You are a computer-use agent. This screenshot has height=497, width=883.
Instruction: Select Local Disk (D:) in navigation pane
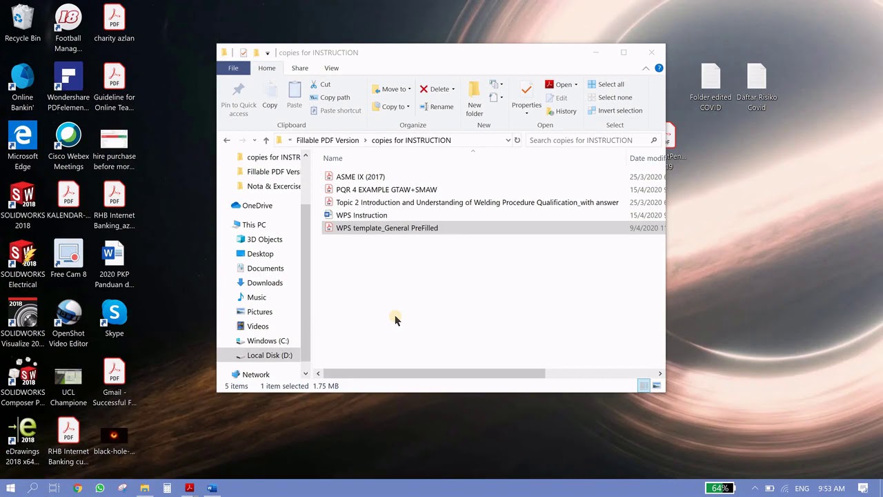click(x=269, y=355)
